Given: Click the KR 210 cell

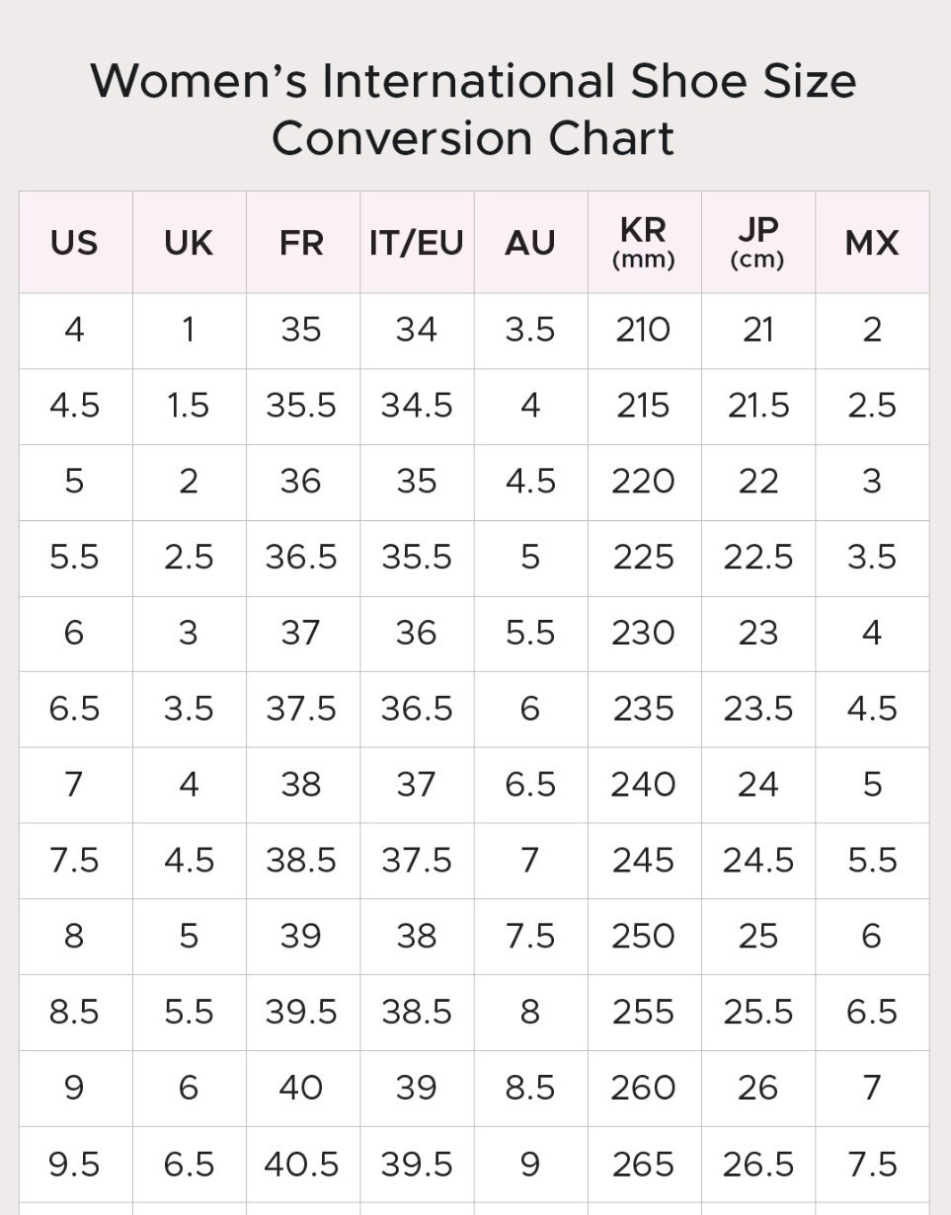Looking at the screenshot, I should pyautogui.click(x=645, y=331).
